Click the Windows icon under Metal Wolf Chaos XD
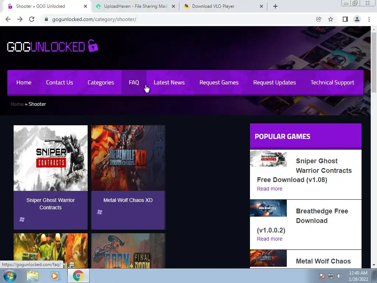377x283 pixels. (99, 212)
